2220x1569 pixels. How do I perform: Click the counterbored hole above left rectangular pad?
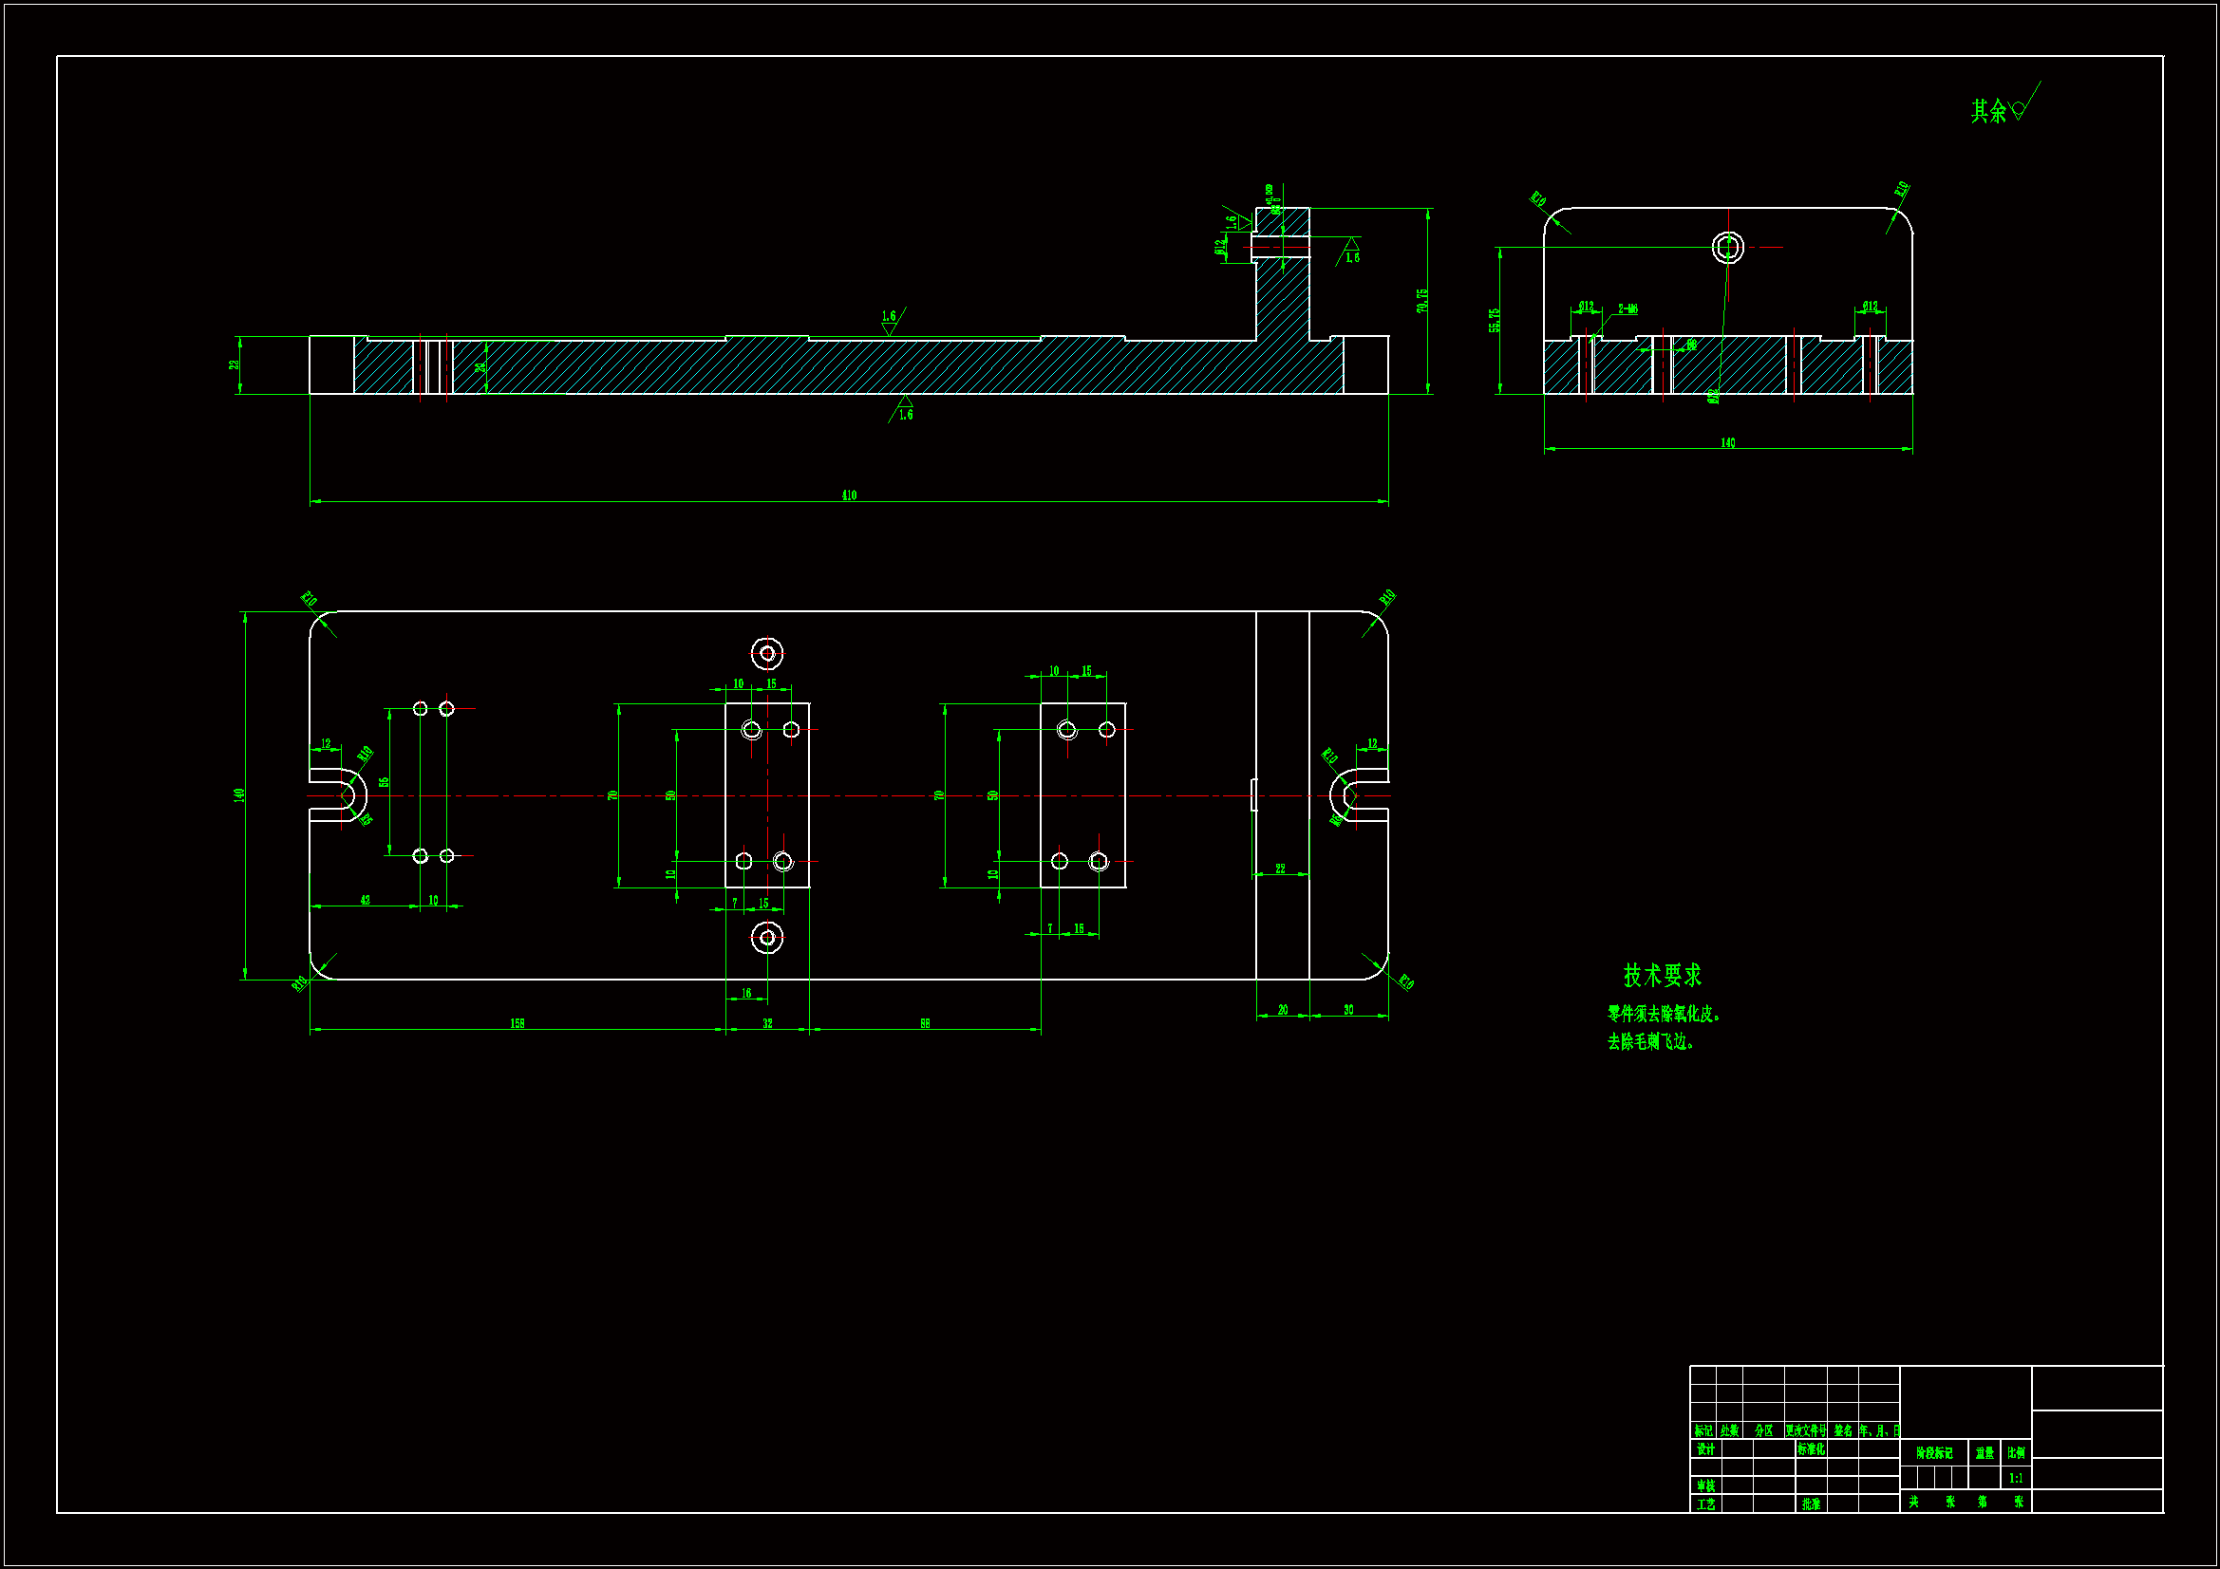[x=767, y=653]
